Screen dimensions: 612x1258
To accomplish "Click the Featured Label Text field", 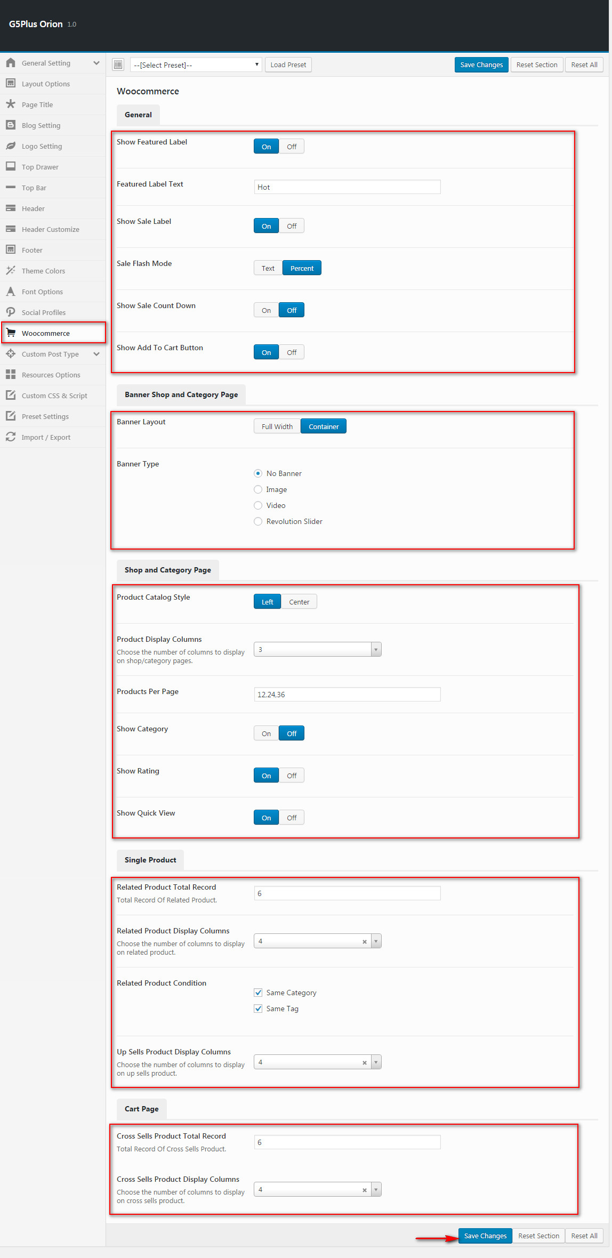I will 348,187.
